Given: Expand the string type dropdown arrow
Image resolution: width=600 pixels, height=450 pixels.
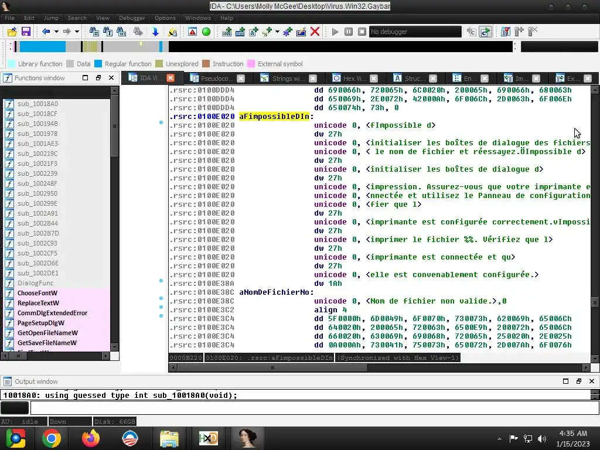Looking at the screenshot, I should 277,32.
